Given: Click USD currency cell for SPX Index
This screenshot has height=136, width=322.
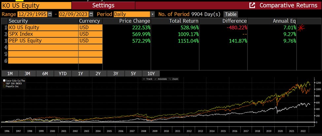Looking at the screenshot, I should tap(90, 34).
